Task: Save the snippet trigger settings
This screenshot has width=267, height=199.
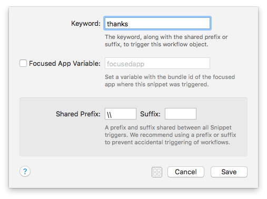Action: tap(229, 172)
